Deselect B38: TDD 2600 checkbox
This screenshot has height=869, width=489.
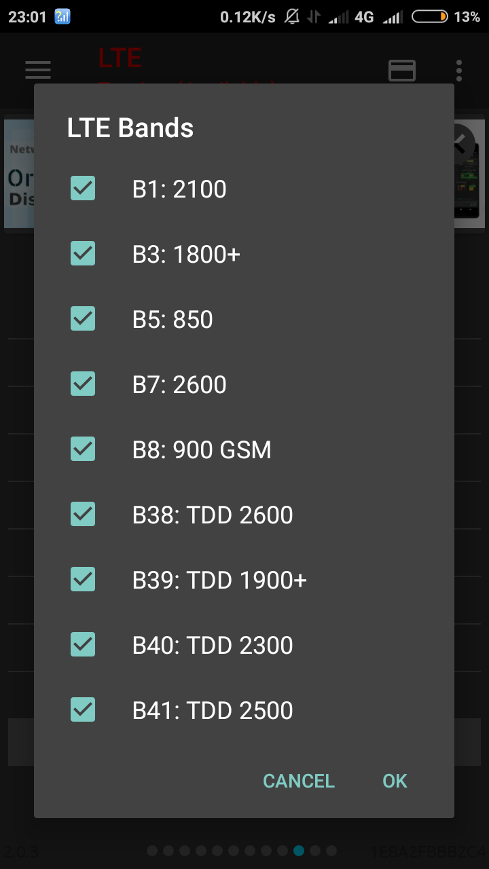[x=83, y=515]
